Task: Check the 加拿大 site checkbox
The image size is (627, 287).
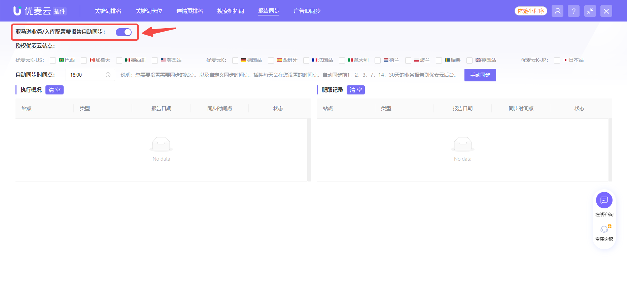Action: tap(84, 60)
